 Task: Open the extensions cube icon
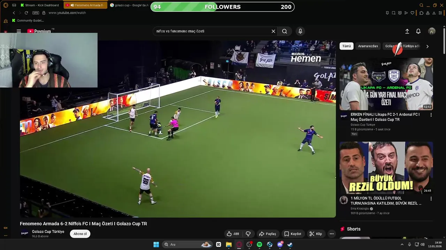click(x=421, y=13)
